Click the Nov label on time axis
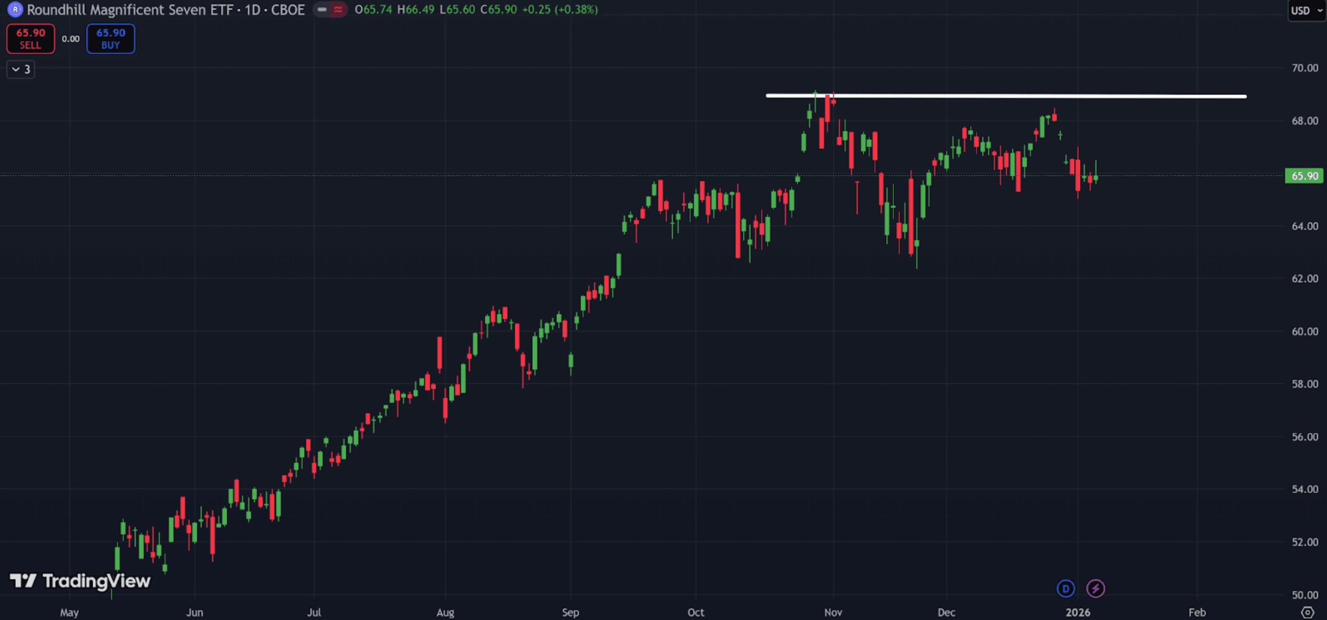Image resolution: width=1327 pixels, height=620 pixels. coord(833,612)
